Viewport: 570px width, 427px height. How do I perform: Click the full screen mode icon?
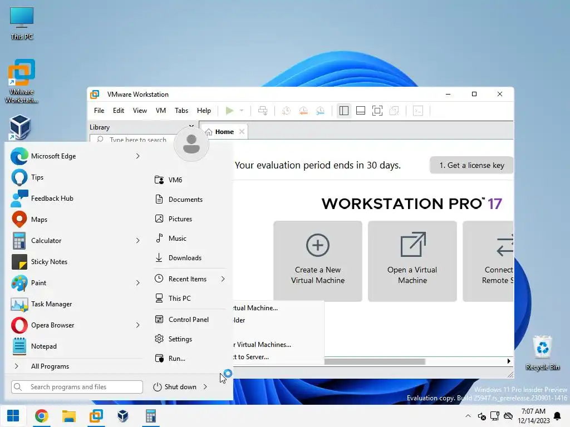click(x=377, y=111)
